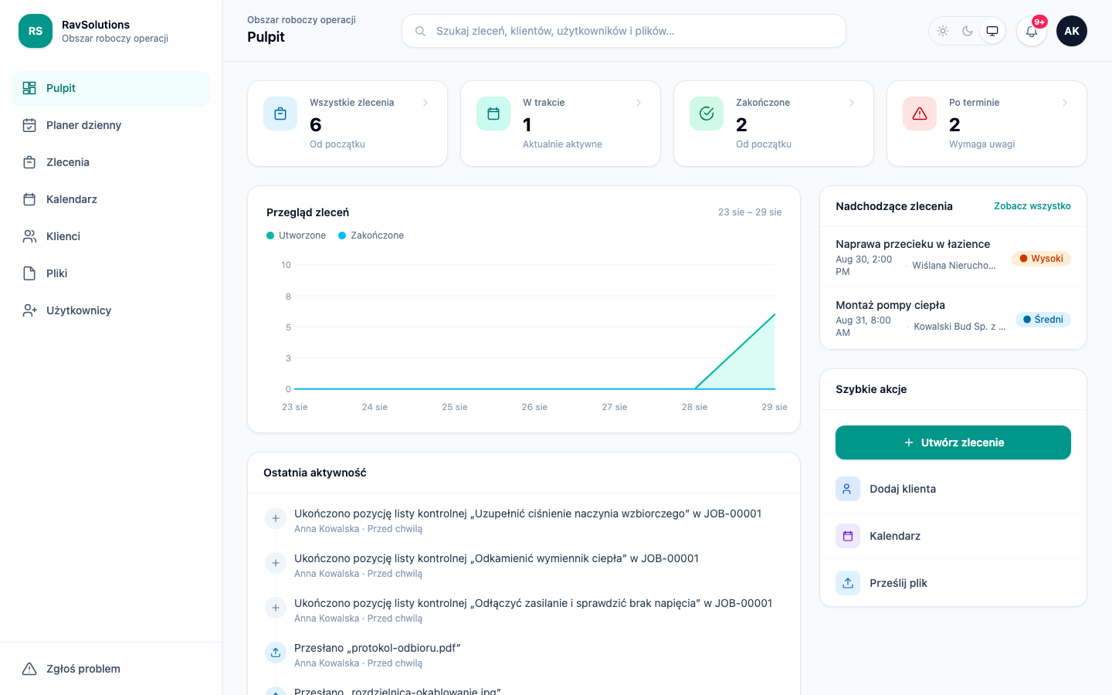Click the Pliki file icon
The width and height of the screenshot is (1112, 695).
pyautogui.click(x=29, y=273)
